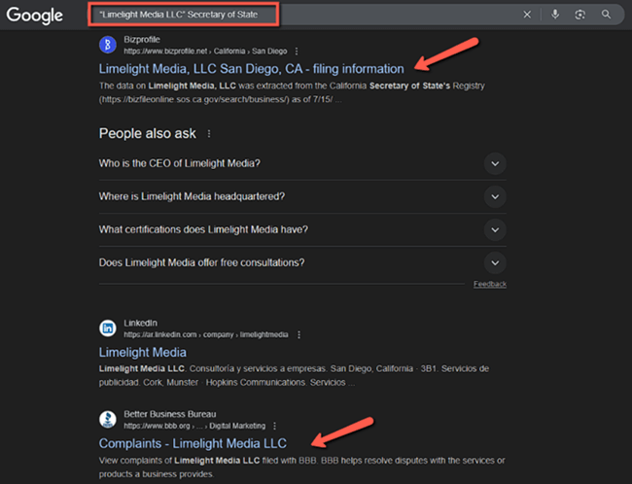The height and width of the screenshot is (484, 632).
Task: Click into the Google search input field
Action: 292,15
